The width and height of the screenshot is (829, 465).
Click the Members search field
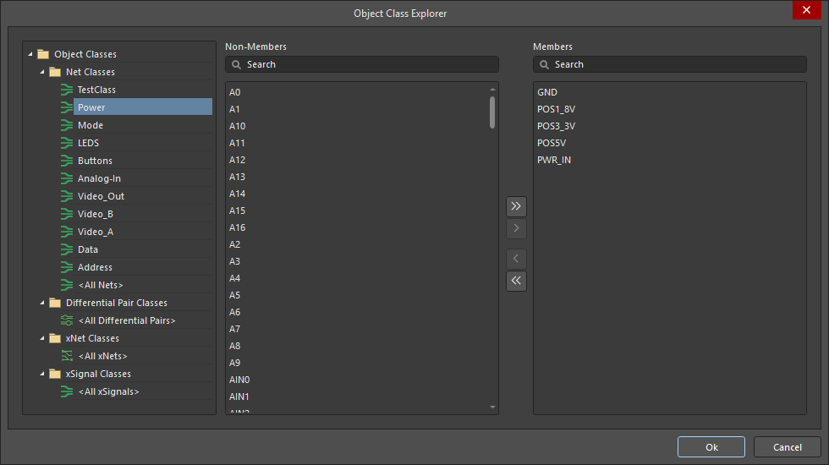click(677, 64)
